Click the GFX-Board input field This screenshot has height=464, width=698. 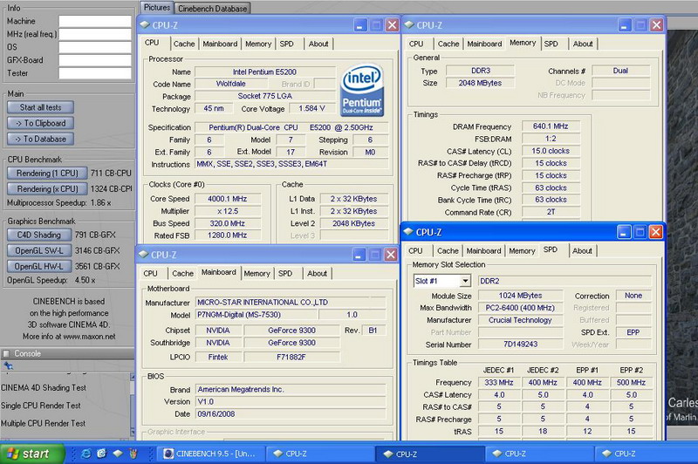(x=95, y=60)
